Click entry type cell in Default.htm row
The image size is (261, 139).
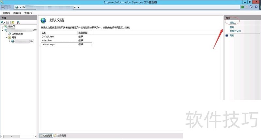click(81, 37)
